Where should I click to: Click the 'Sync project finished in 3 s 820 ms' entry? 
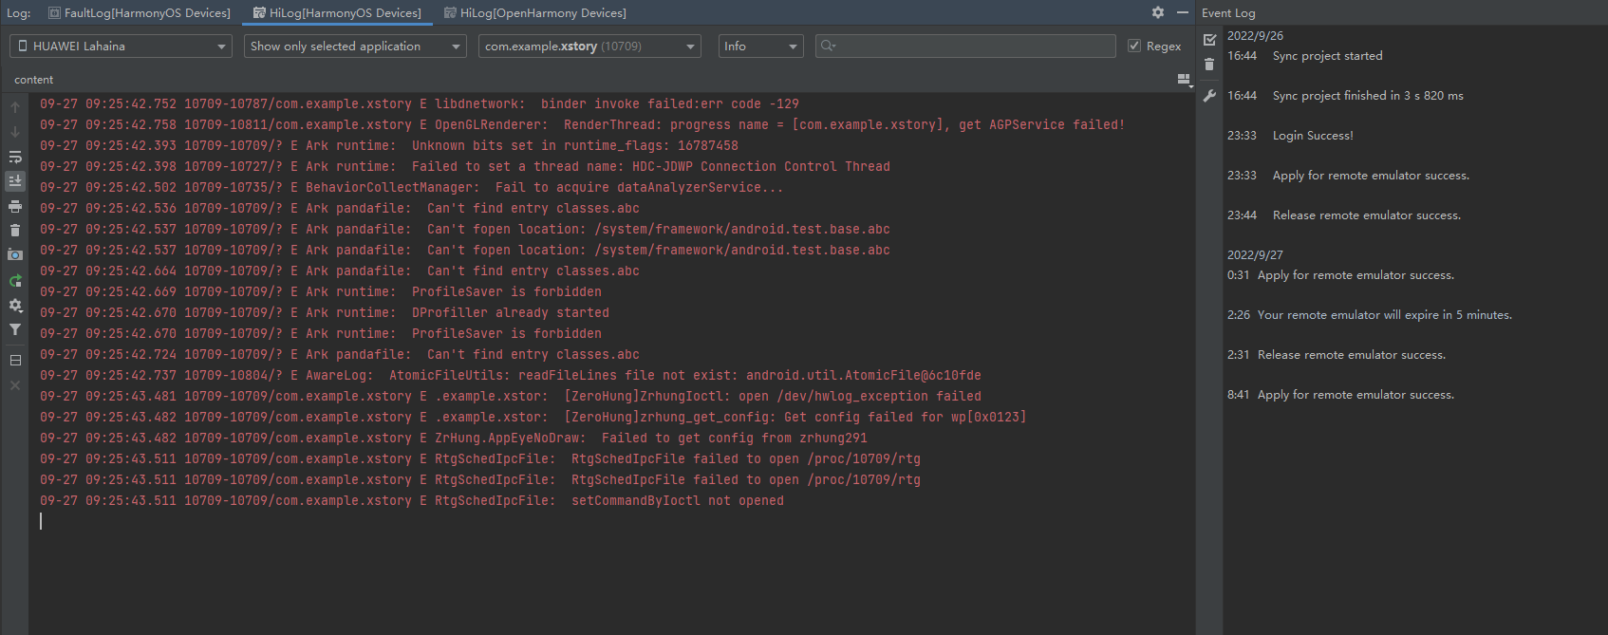click(1368, 96)
